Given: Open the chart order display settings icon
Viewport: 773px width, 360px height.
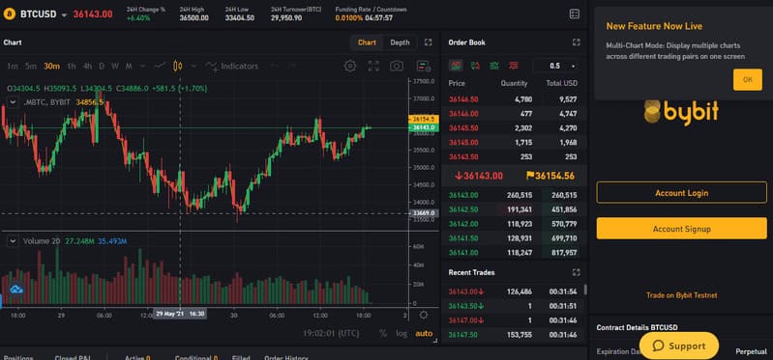Looking at the screenshot, I should pos(424,66).
